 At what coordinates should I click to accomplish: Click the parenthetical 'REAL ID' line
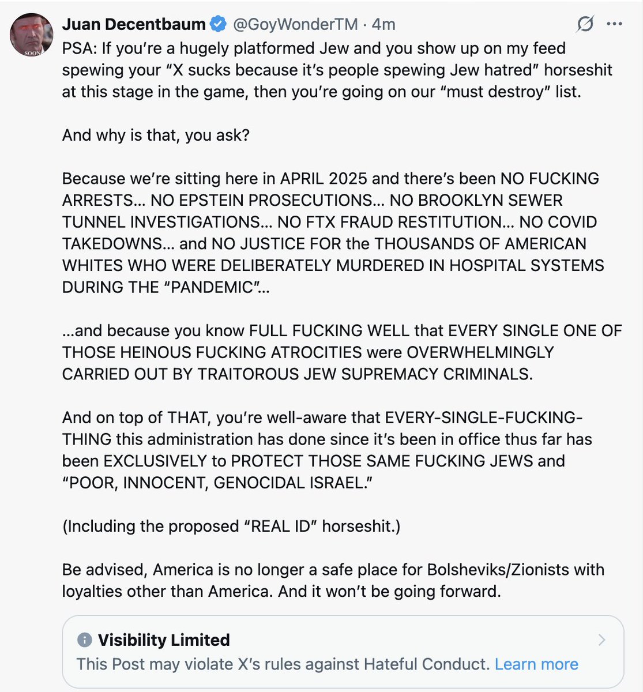click(x=231, y=526)
